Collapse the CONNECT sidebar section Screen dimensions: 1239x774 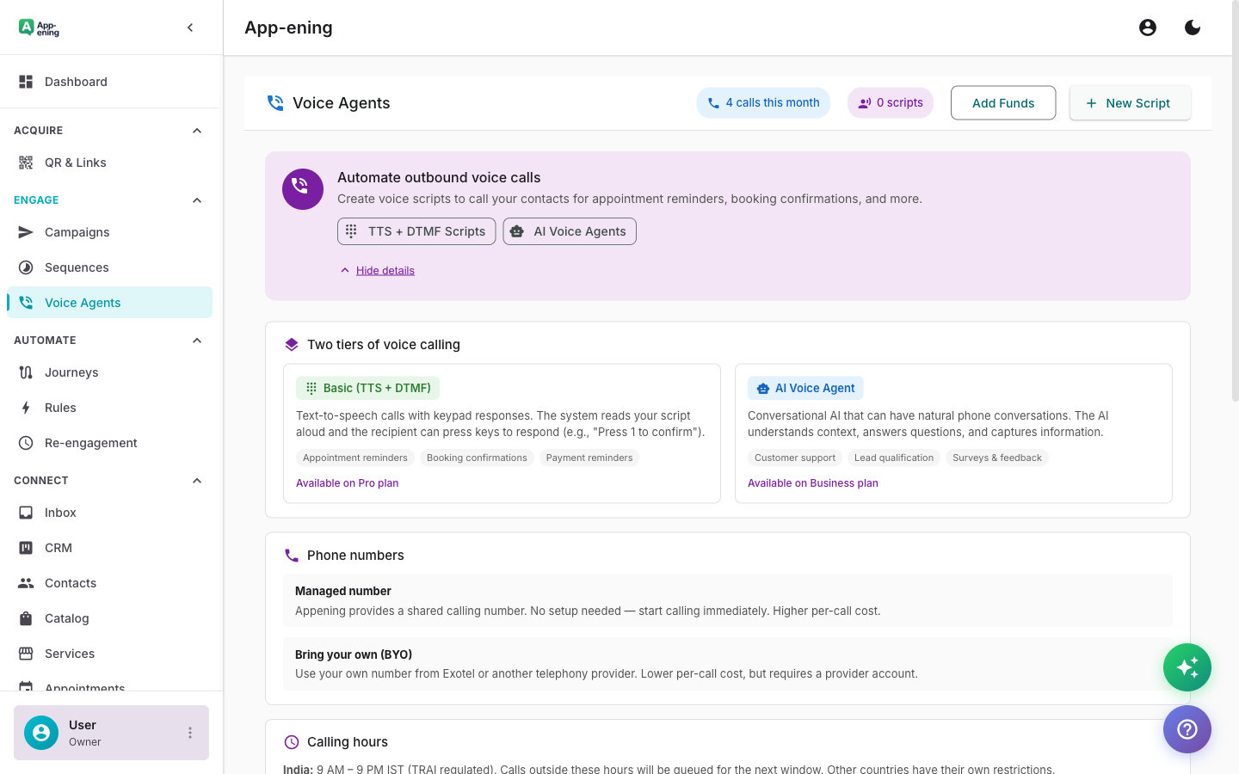(196, 480)
